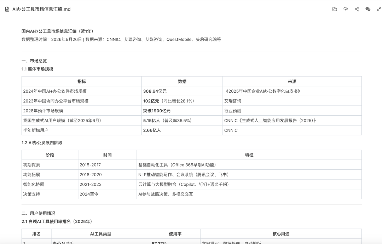This screenshot has height=244, width=382.
Task: Click the subheading 1.1 整体市场规模
Action: (x=37, y=69)
